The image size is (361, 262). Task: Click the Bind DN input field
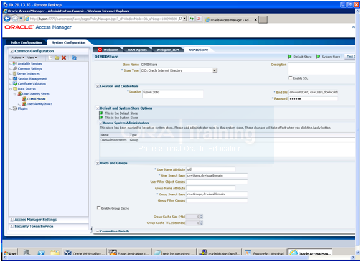(x=313, y=92)
